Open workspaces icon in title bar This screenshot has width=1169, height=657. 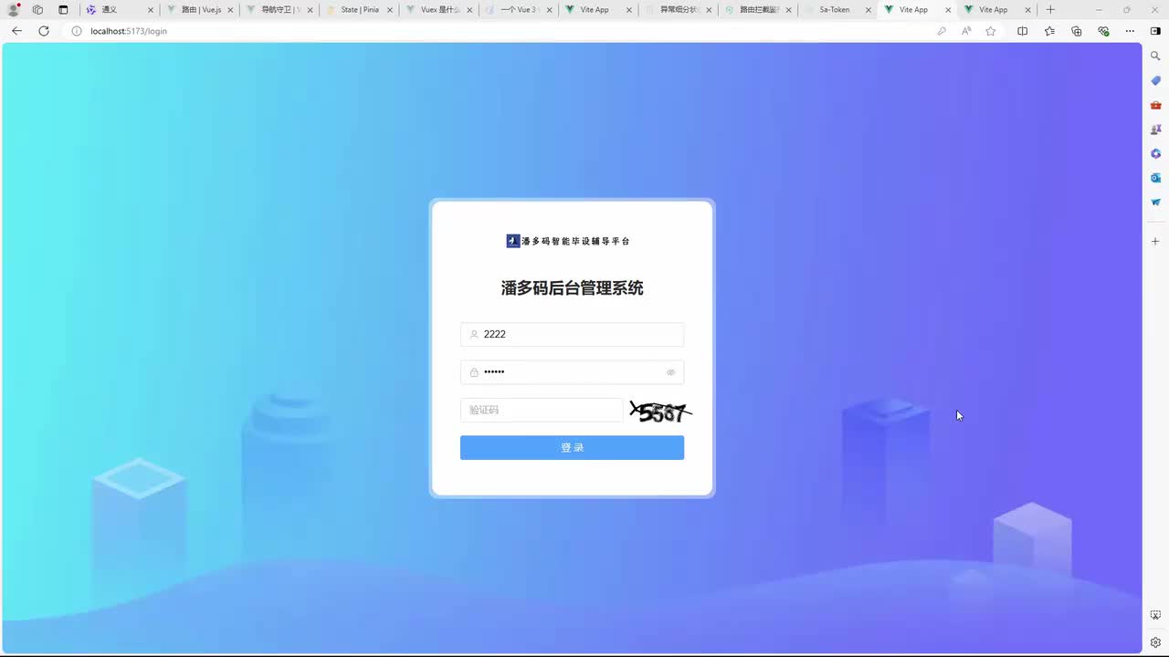pyautogui.click(x=37, y=10)
